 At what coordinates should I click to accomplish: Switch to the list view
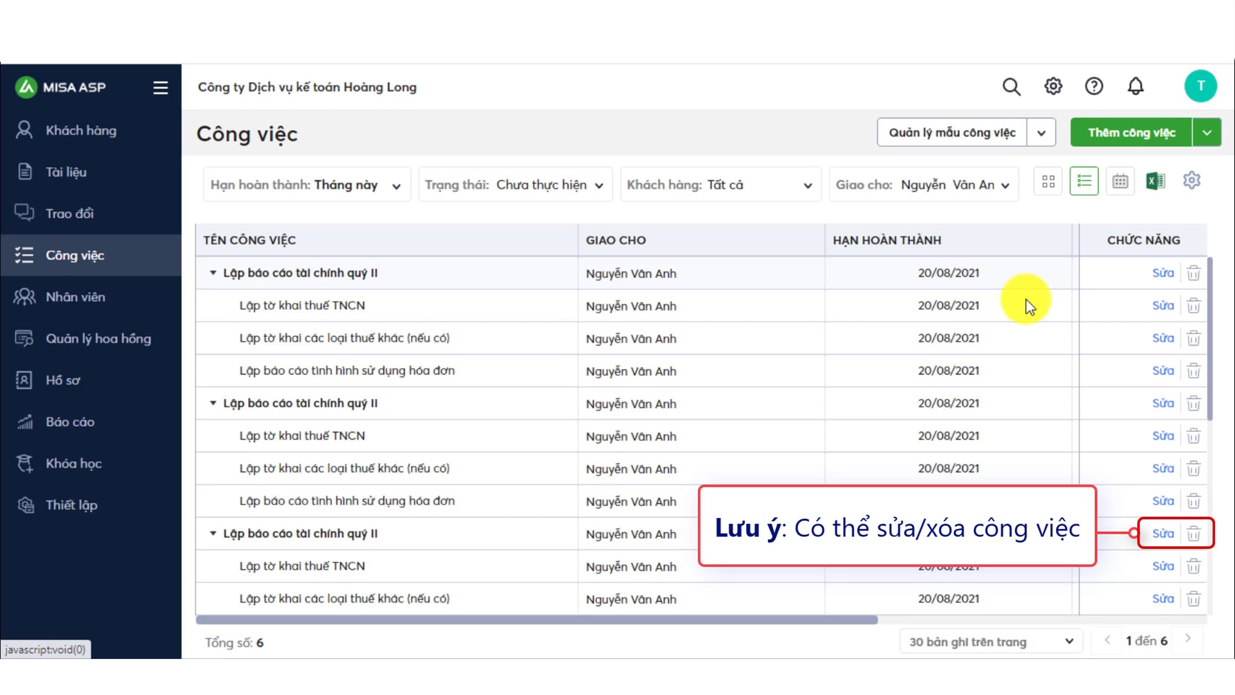click(x=1084, y=181)
